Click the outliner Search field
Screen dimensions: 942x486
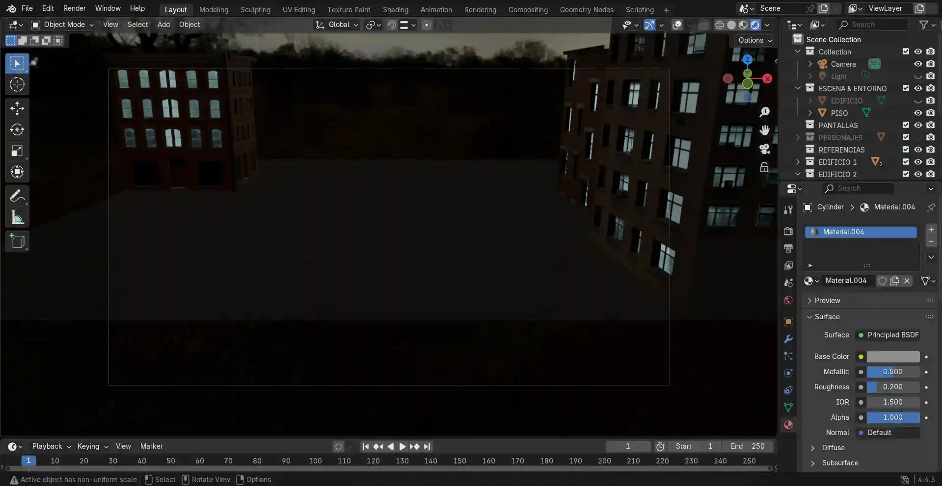pyautogui.click(x=872, y=25)
